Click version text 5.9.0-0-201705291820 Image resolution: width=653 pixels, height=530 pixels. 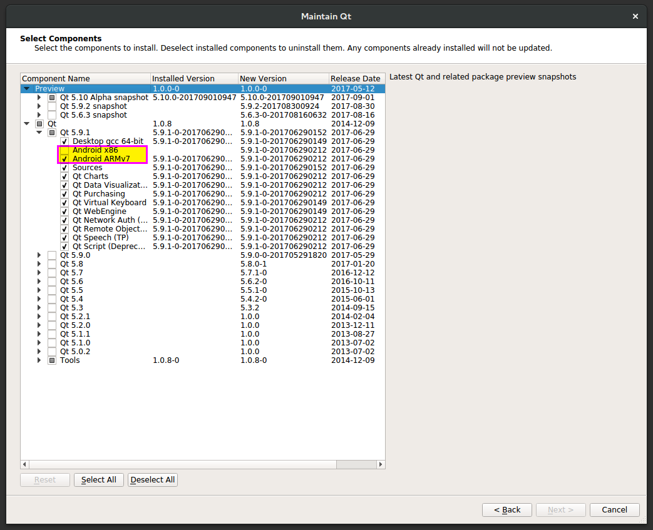(283, 255)
